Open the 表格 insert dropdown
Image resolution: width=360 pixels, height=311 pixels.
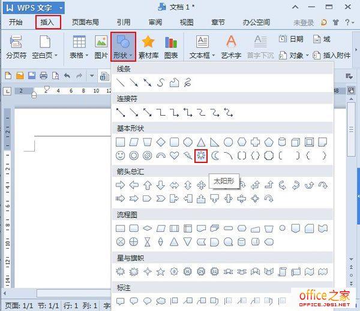click(79, 47)
